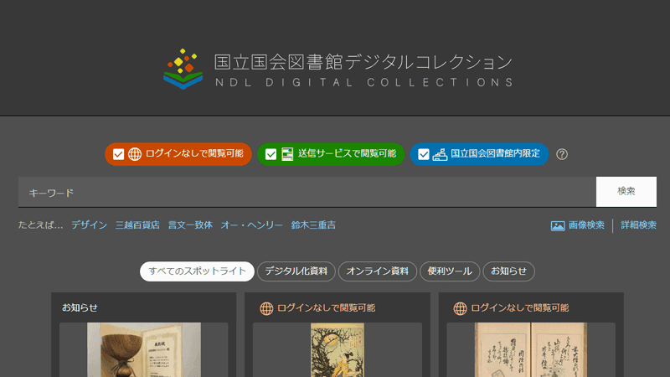Switch to the デジタル化資料 tab

coord(296,271)
